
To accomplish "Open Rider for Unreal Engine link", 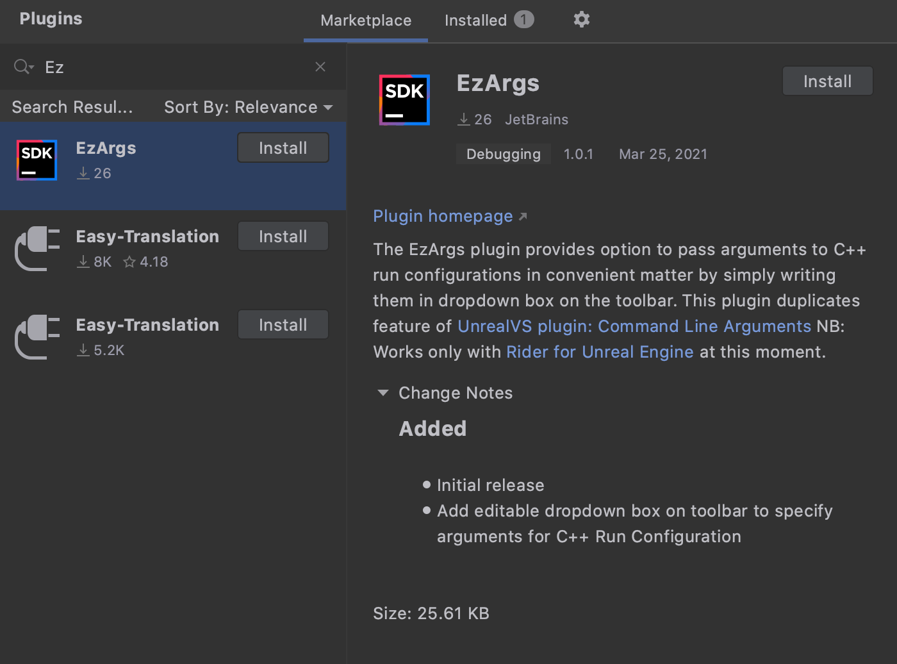I will click(600, 352).
